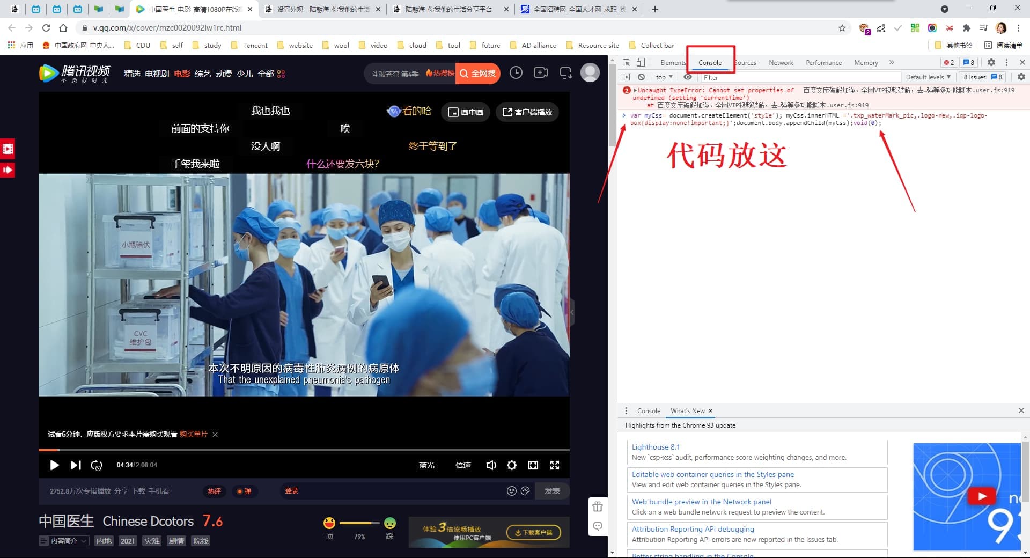Screen dimensions: 1030x558
Task: Open the Default levels dropdown
Action: (928, 77)
